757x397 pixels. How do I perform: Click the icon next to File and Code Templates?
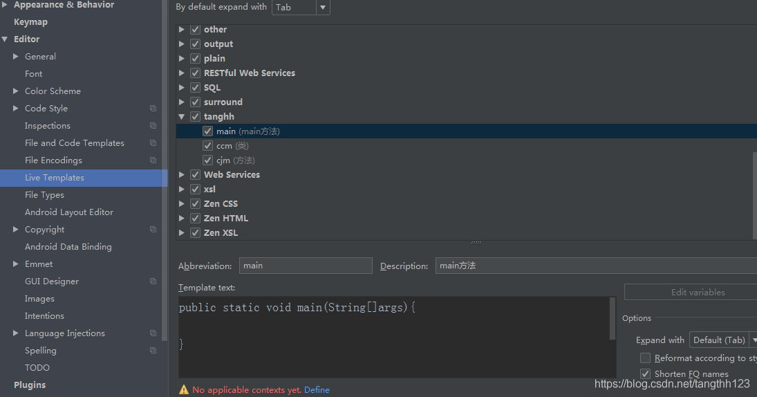click(153, 143)
